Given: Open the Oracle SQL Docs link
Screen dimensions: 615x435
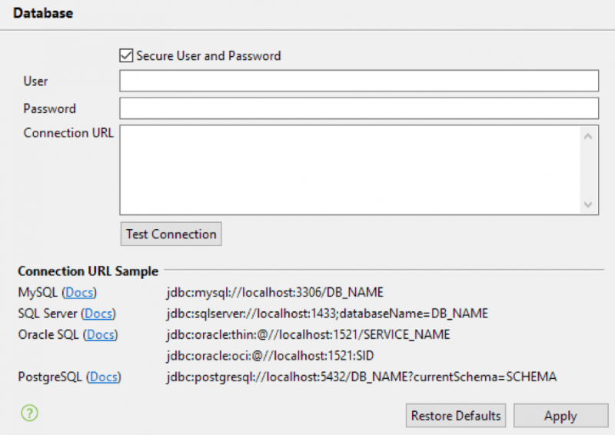Looking at the screenshot, I should (101, 334).
